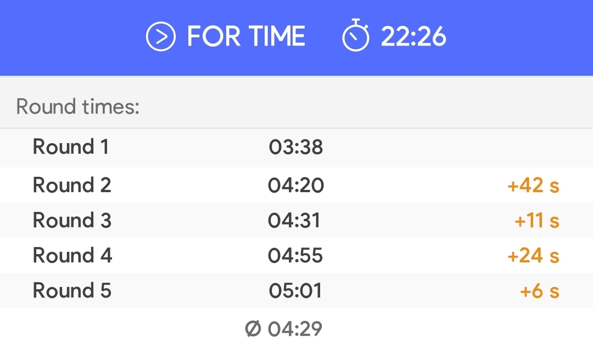The width and height of the screenshot is (593, 354).
Task: Click the +42 s difference value
Action: 533,186
